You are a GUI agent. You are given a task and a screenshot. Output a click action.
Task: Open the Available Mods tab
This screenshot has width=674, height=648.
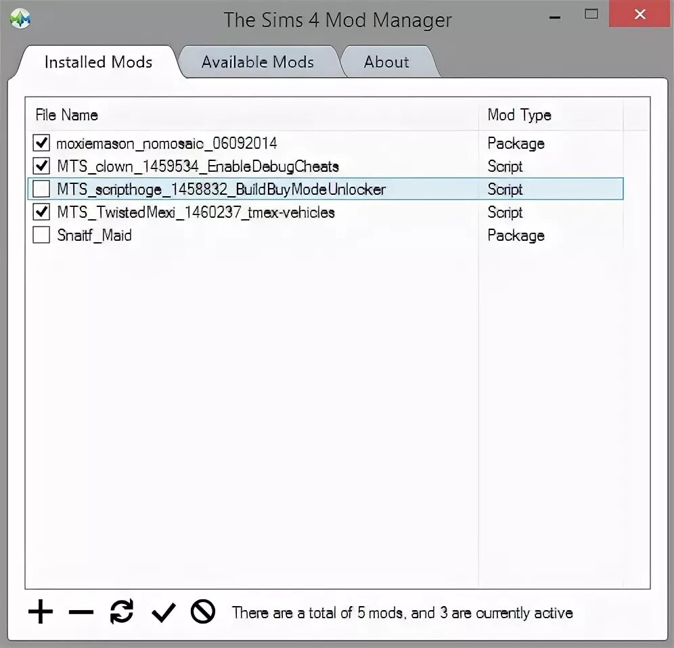(258, 62)
